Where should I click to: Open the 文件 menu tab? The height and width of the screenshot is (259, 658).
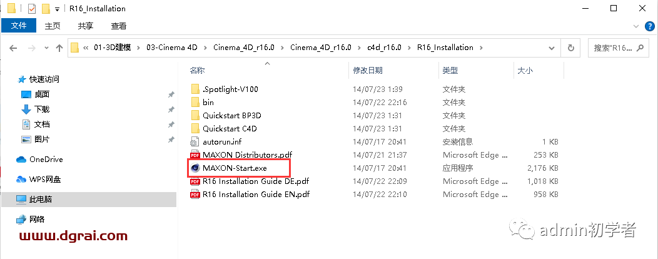(19, 26)
